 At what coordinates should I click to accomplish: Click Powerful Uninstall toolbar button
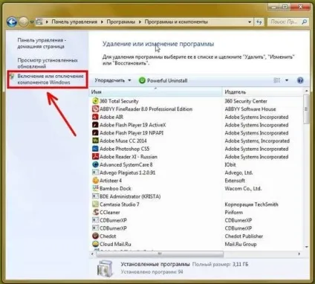click(x=163, y=80)
